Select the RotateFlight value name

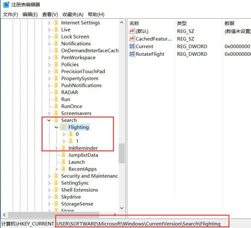point(150,54)
